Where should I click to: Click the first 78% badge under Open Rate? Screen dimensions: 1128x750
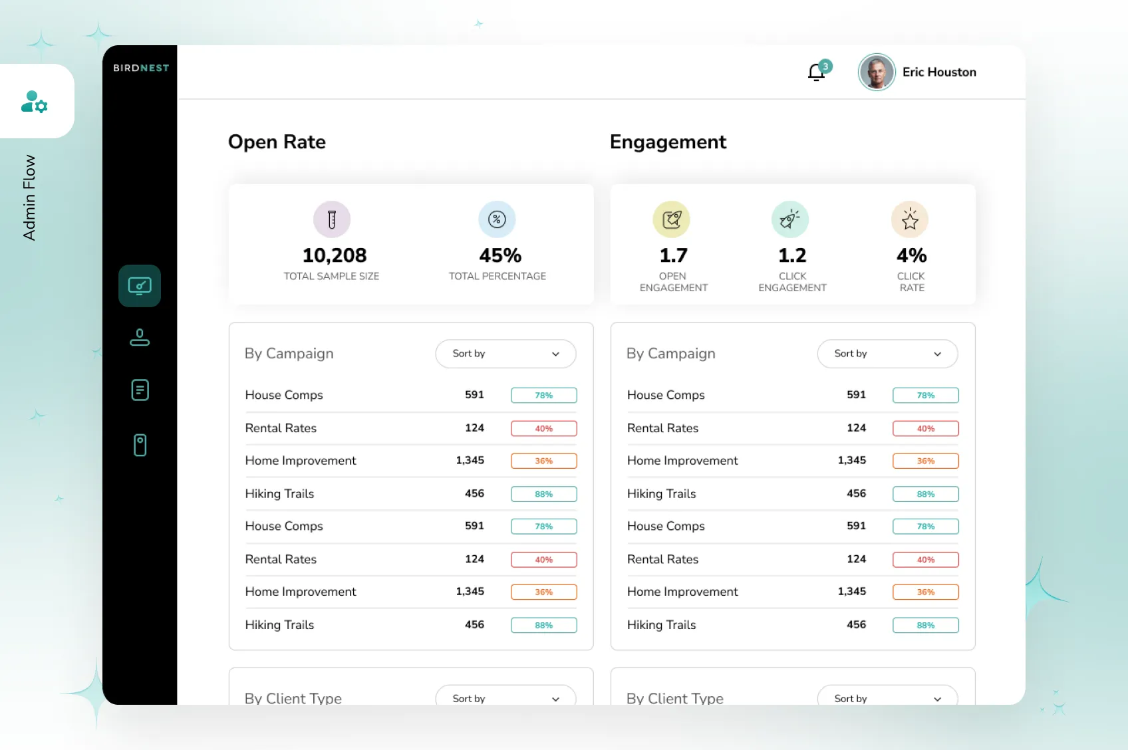click(x=543, y=396)
